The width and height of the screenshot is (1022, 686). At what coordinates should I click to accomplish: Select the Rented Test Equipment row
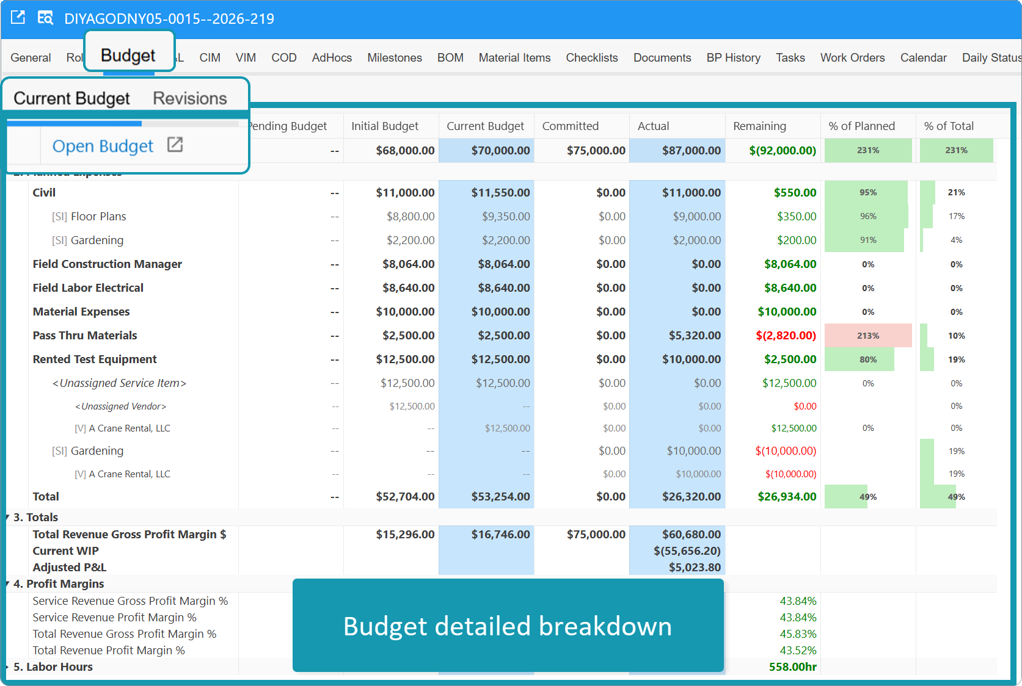[x=501, y=359]
